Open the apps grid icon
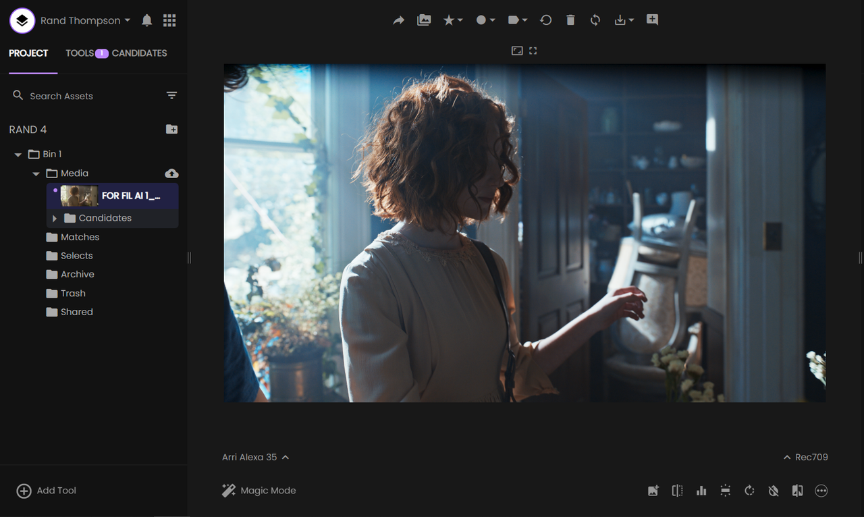Image resolution: width=864 pixels, height=517 pixels. (x=169, y=20)
